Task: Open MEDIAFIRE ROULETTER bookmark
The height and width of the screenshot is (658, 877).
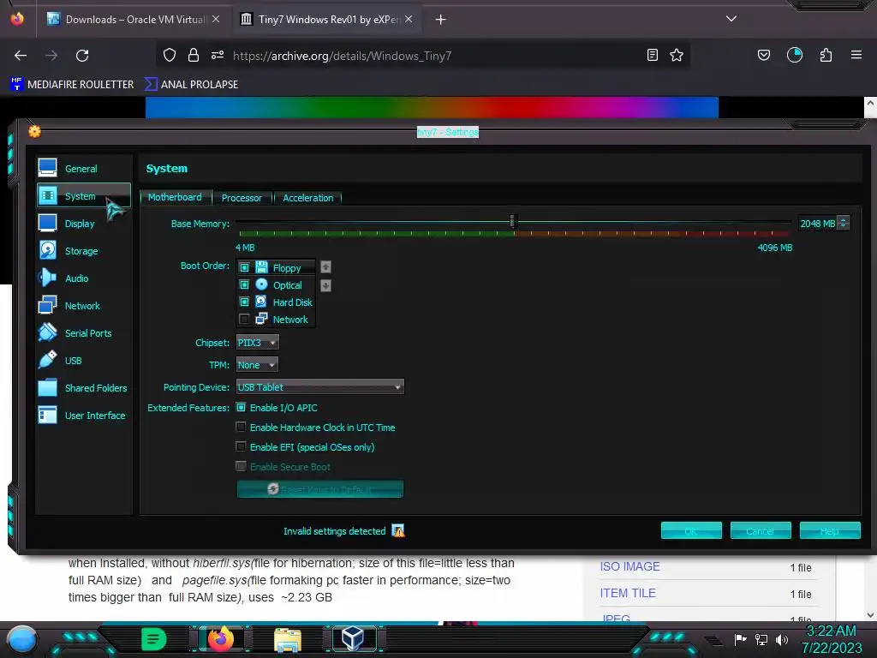Action: click(x=72, y=85)
